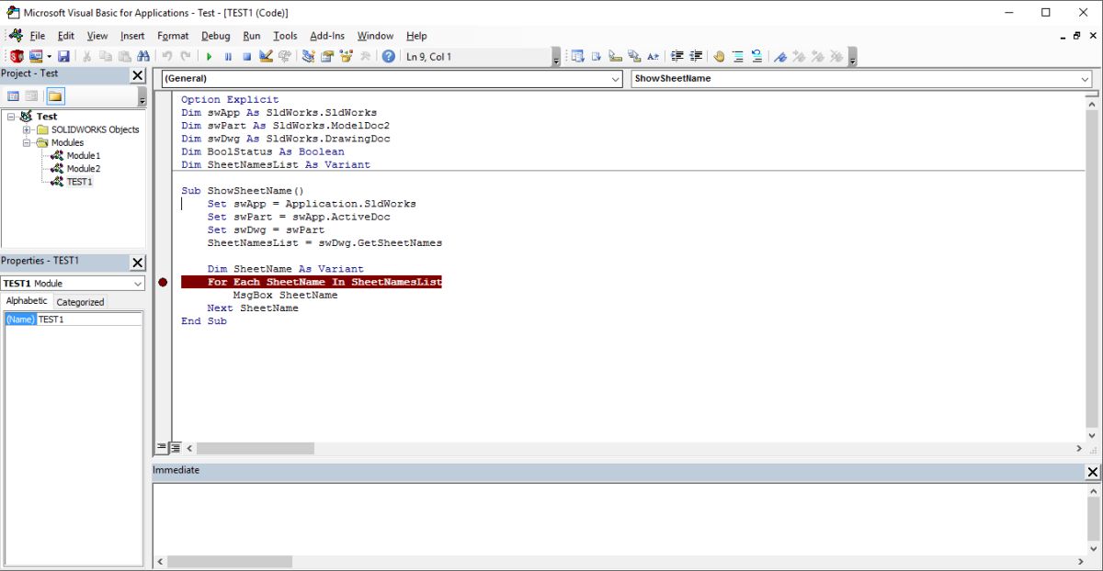Click the (Name) value field TEST1
The width and height of the screenshot is (1103, 571).
point(89,319)
